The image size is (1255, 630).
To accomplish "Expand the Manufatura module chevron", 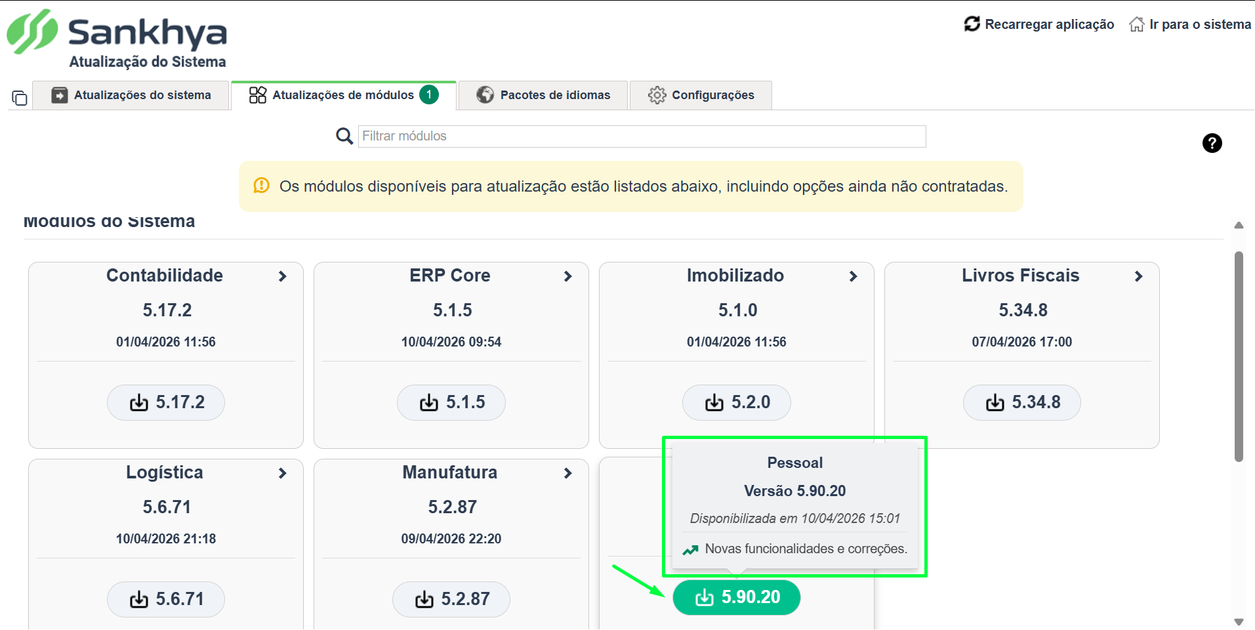I will (x=568, y=473).
